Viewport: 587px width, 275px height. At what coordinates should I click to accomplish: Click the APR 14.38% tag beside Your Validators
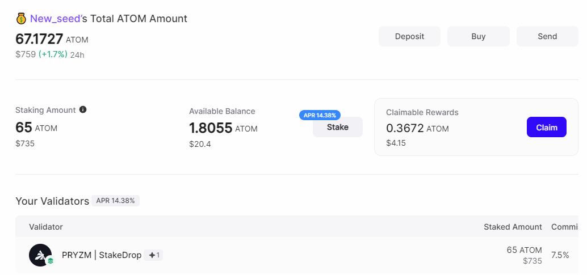coord(115,201)
